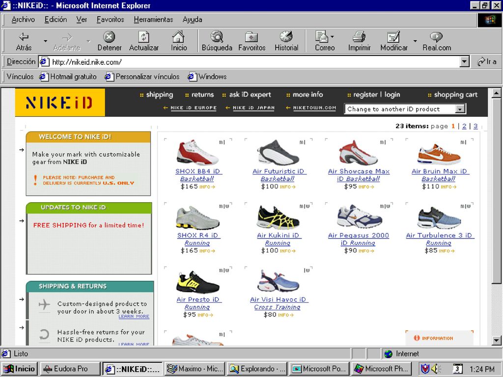Click the SHOX R4 iD shoe image
This screenshot has width=503, height=377.
point(197,218)
